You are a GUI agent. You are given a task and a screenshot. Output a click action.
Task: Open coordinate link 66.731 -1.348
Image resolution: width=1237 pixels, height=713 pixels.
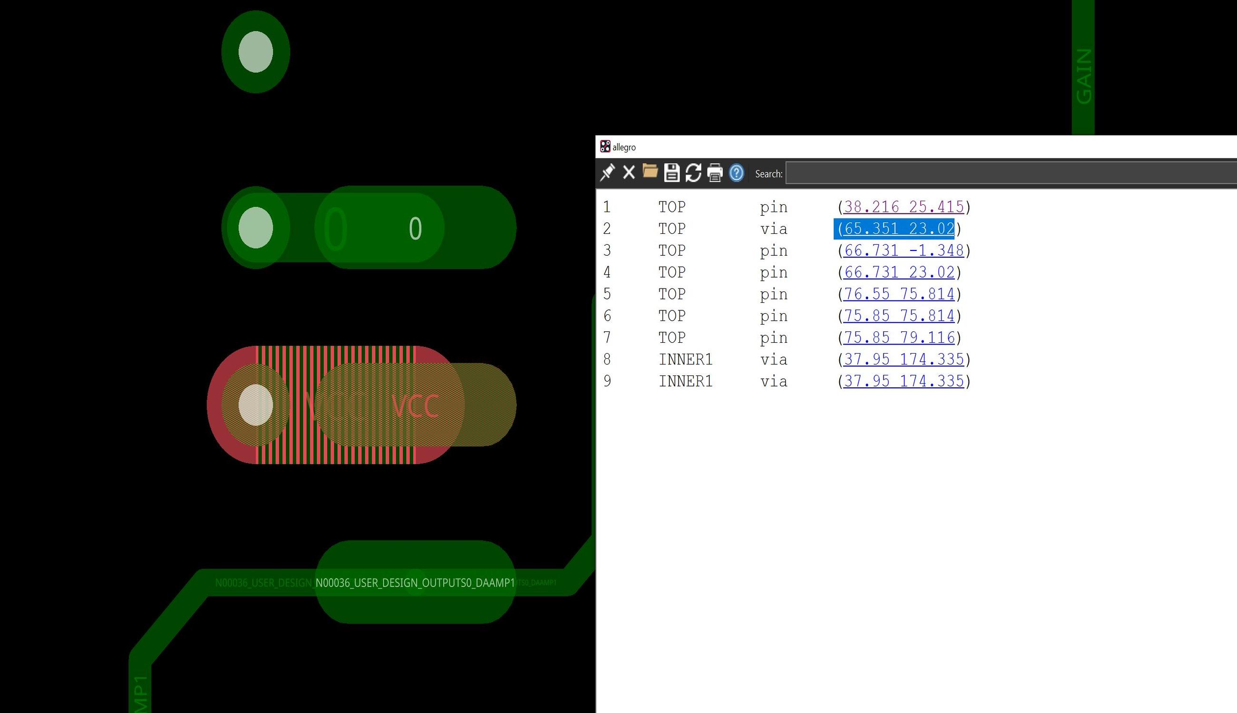(904, 251)
